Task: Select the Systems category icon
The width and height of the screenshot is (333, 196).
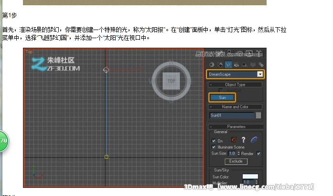Action: 261,65
